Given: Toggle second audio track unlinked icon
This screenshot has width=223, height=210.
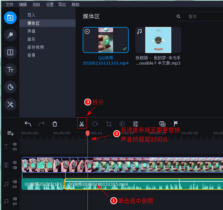Looking at the screenshot, I should (x=15, y=204).
